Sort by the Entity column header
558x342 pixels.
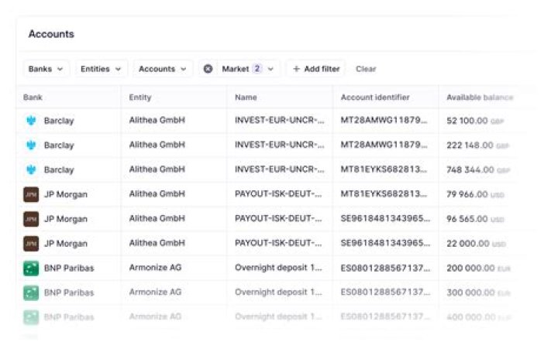tap(140, 97)
